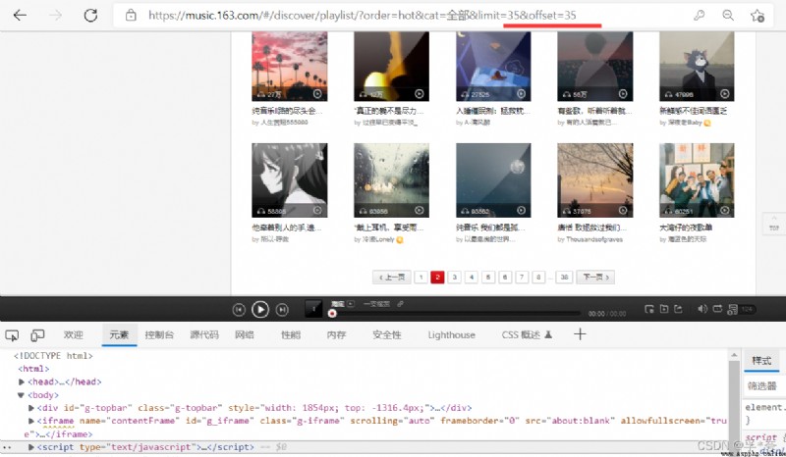Jump to pagination page 8
The height and width of the screenshot is (457, 786).
[x=538, y=277]
